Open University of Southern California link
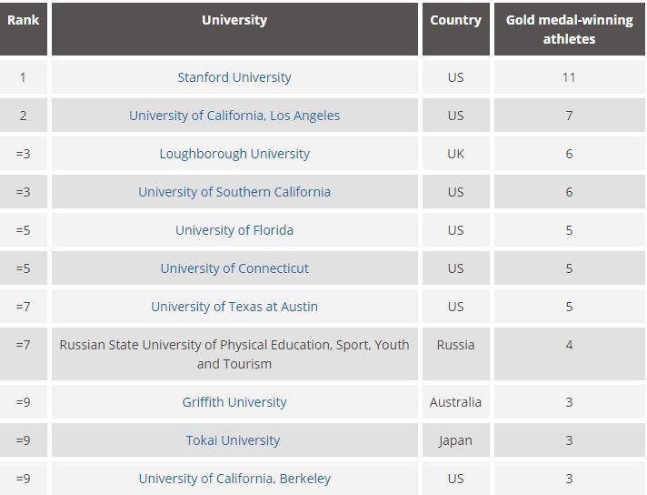This screenshot has width=647, height=495. [234, 192]
